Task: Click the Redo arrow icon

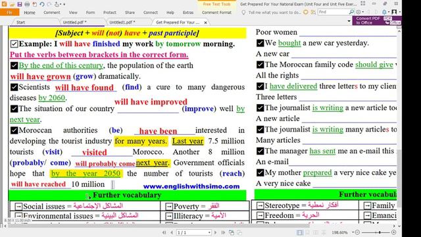Action: (49, 5)
